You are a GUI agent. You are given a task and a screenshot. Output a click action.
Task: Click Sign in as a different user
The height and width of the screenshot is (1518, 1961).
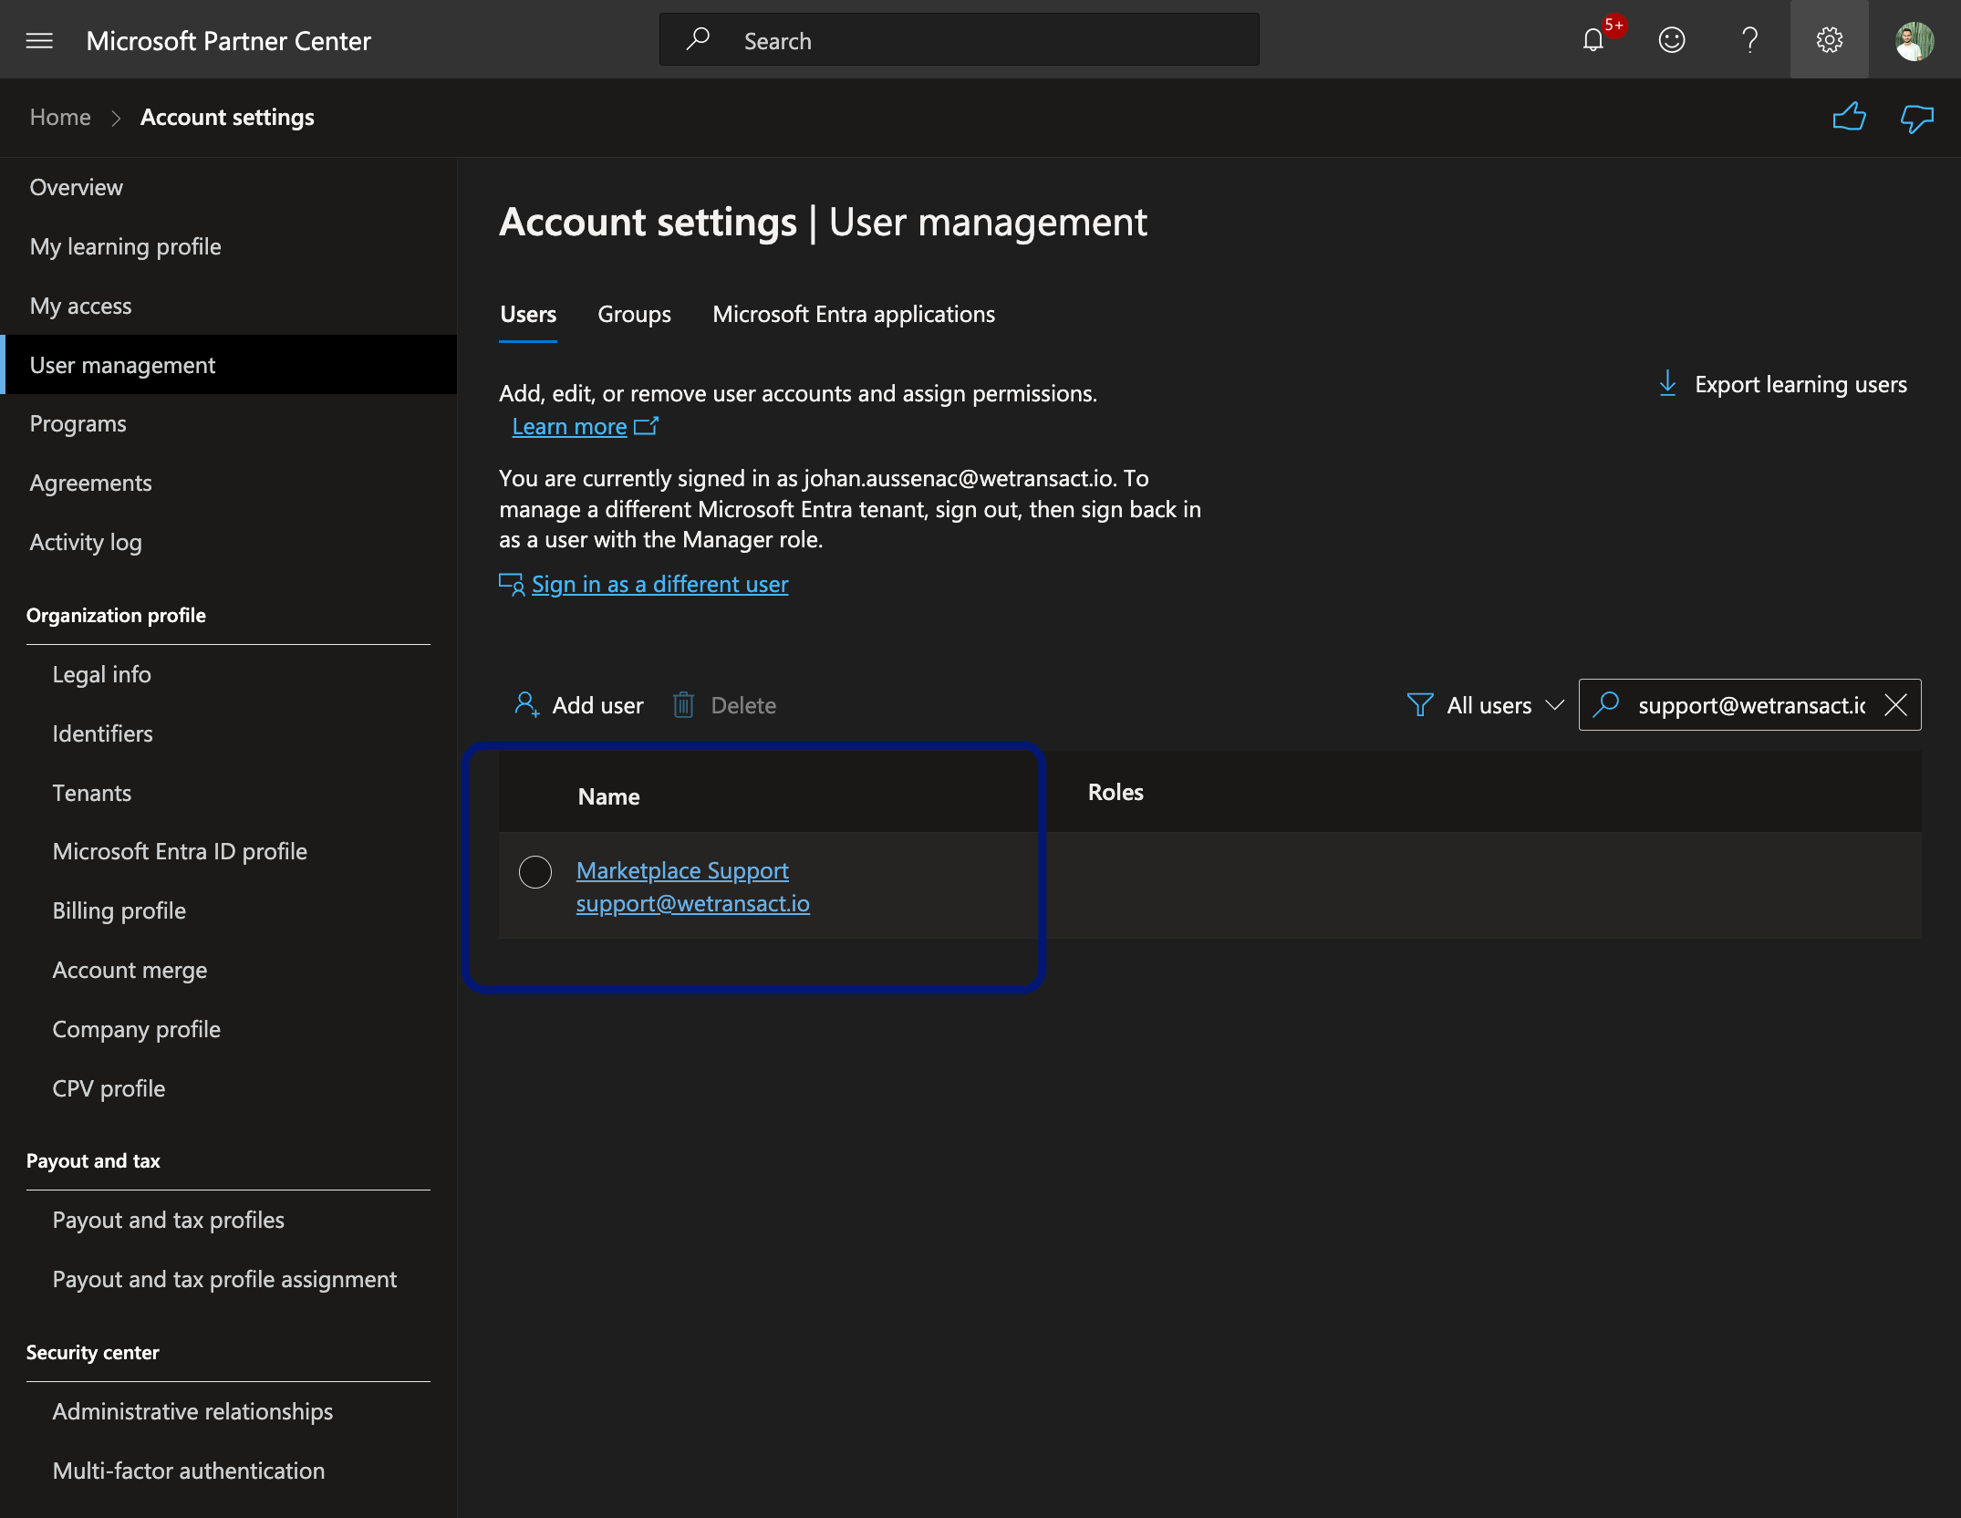pyautogui.click(x=660, y=584)
